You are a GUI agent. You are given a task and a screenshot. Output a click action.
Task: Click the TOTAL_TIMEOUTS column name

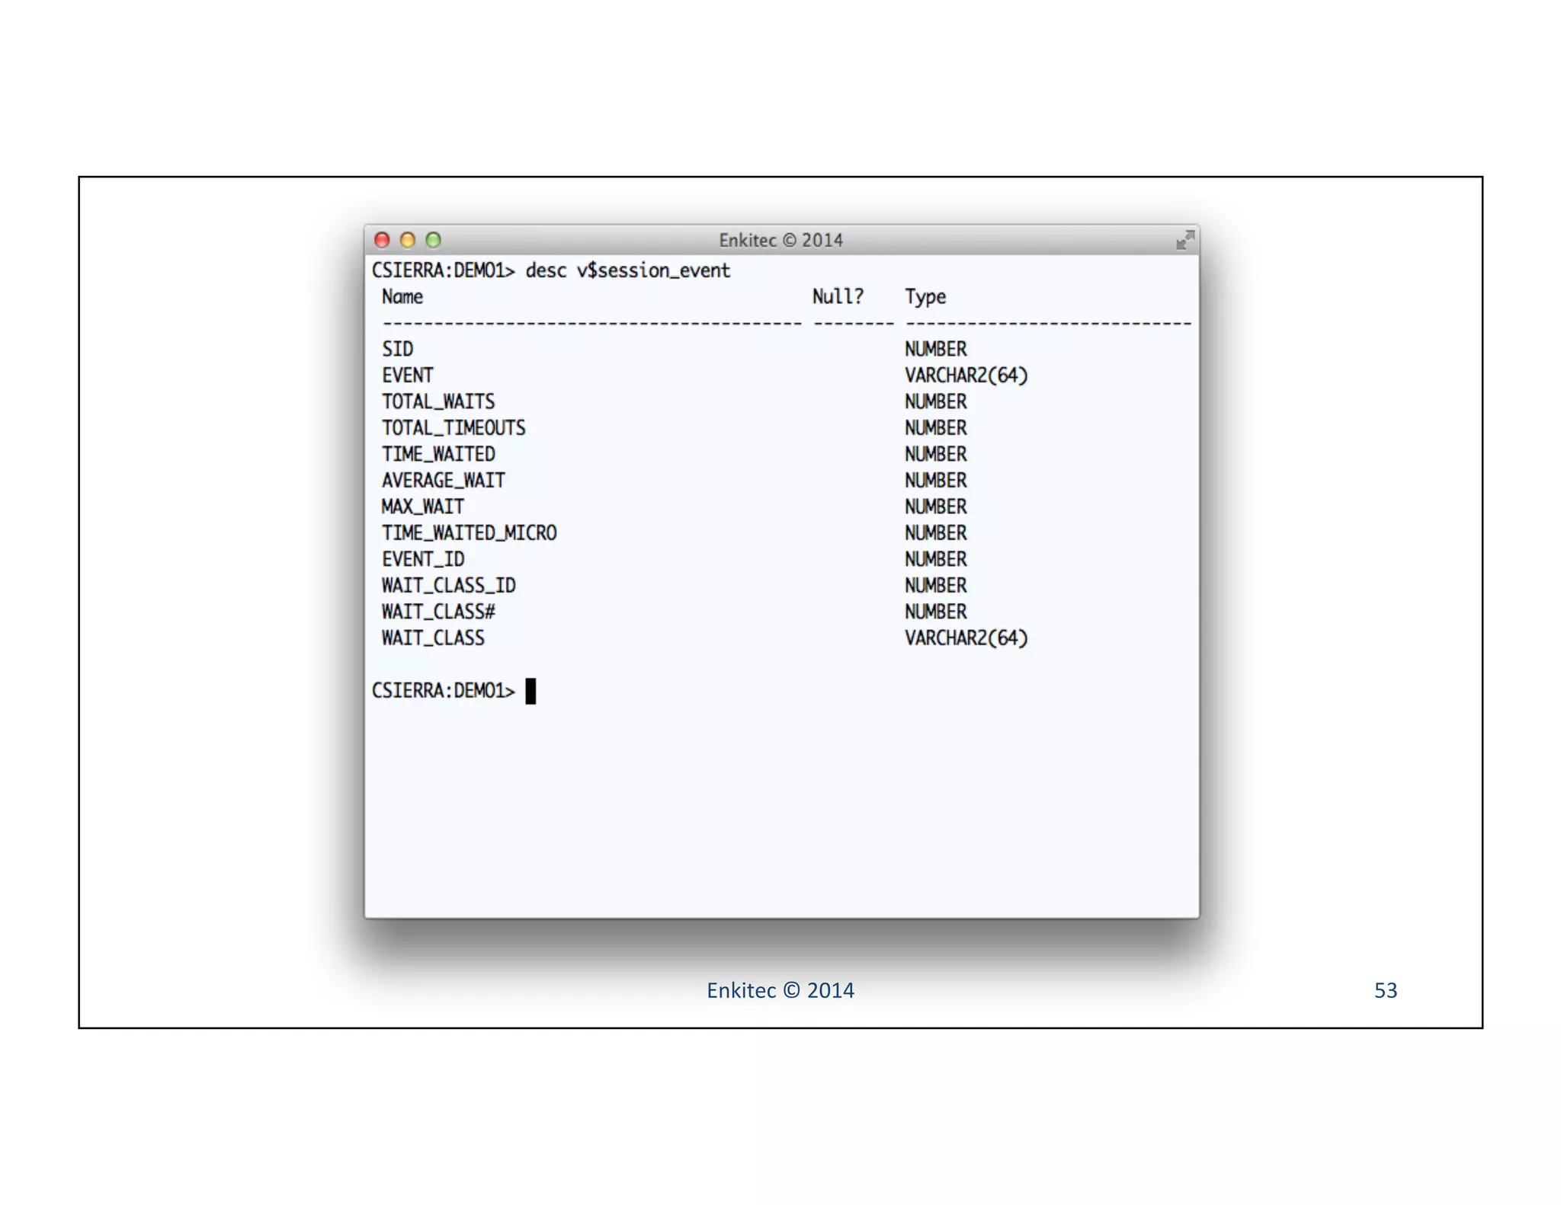[x=454, y=428]
